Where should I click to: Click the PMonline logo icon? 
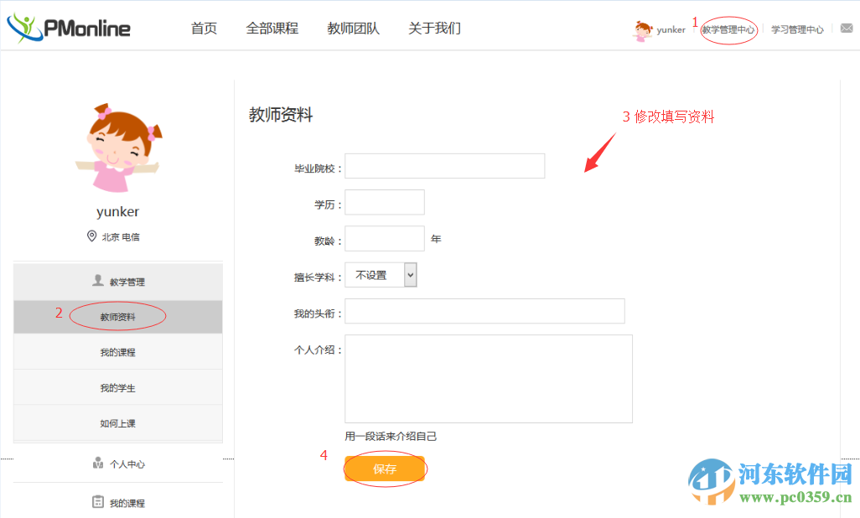click(23, 27)
